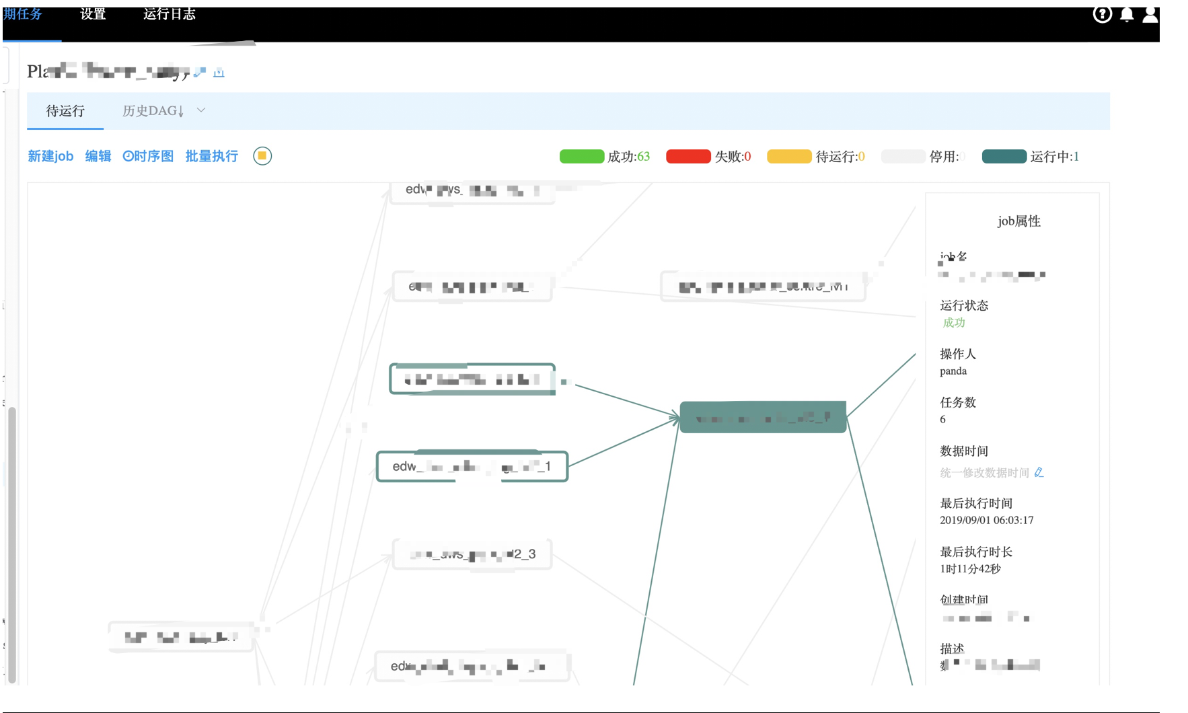Open the 期任务 menu item
This screenshot has width=1188, height=713.
[23, 14]
